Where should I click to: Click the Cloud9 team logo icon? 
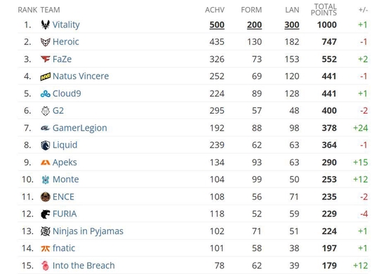46,93
